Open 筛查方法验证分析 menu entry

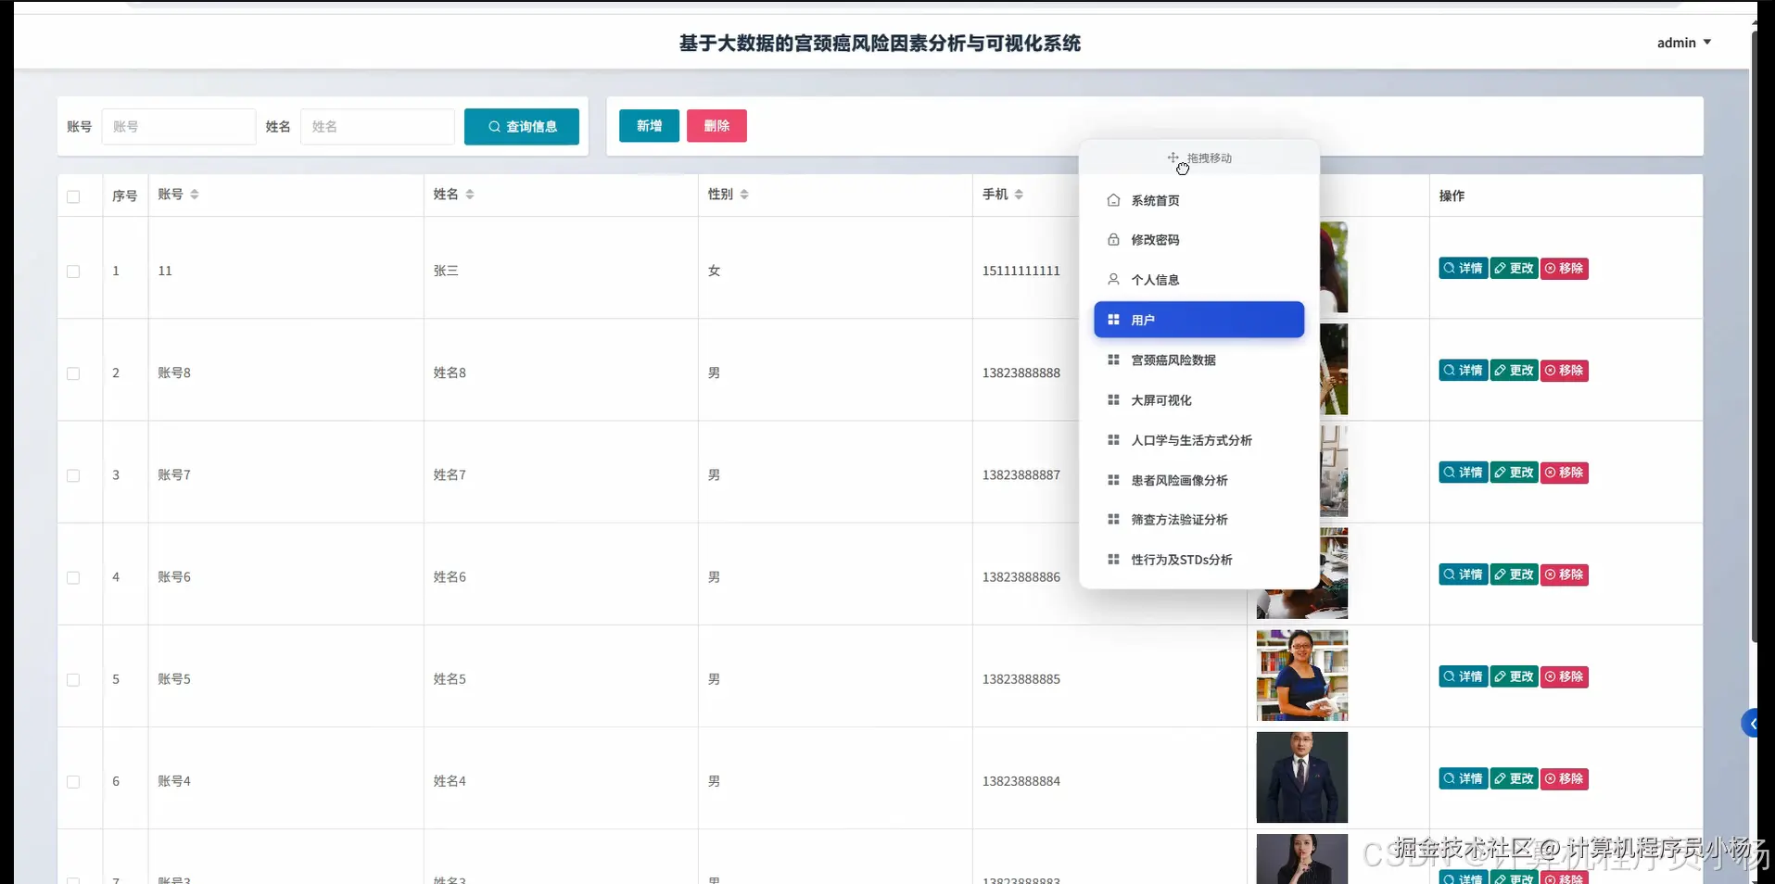(x=1198, y=520)
